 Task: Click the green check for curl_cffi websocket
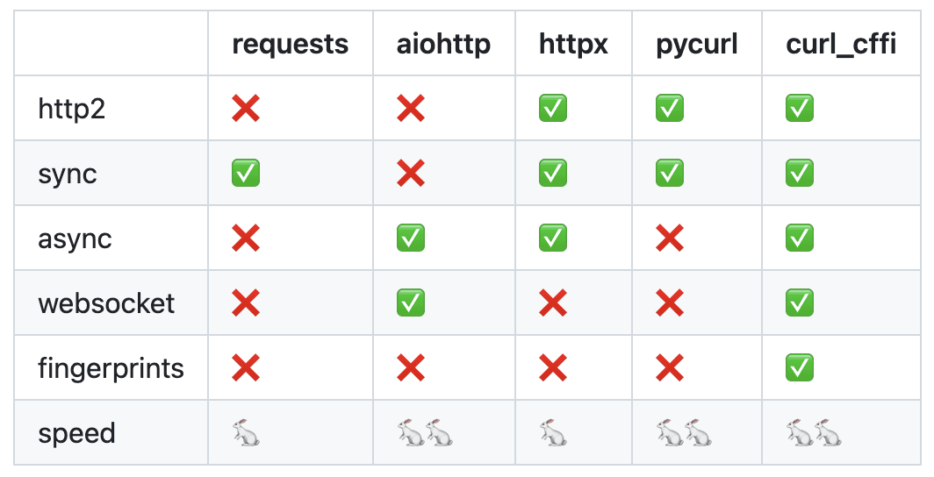(x=800, y=303)
